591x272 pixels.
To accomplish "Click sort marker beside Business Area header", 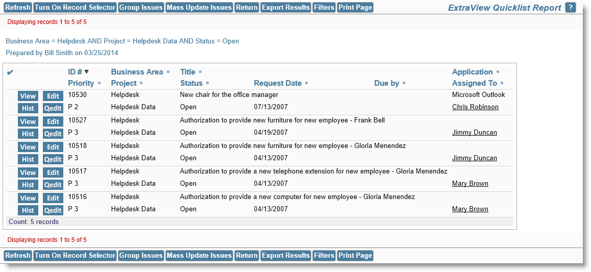I will [168, 72].
